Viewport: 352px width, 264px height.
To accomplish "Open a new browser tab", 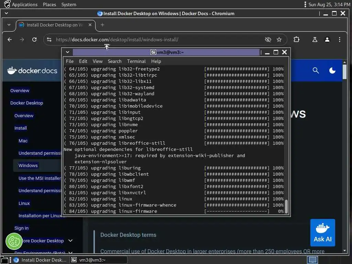I will pos(102,25).
